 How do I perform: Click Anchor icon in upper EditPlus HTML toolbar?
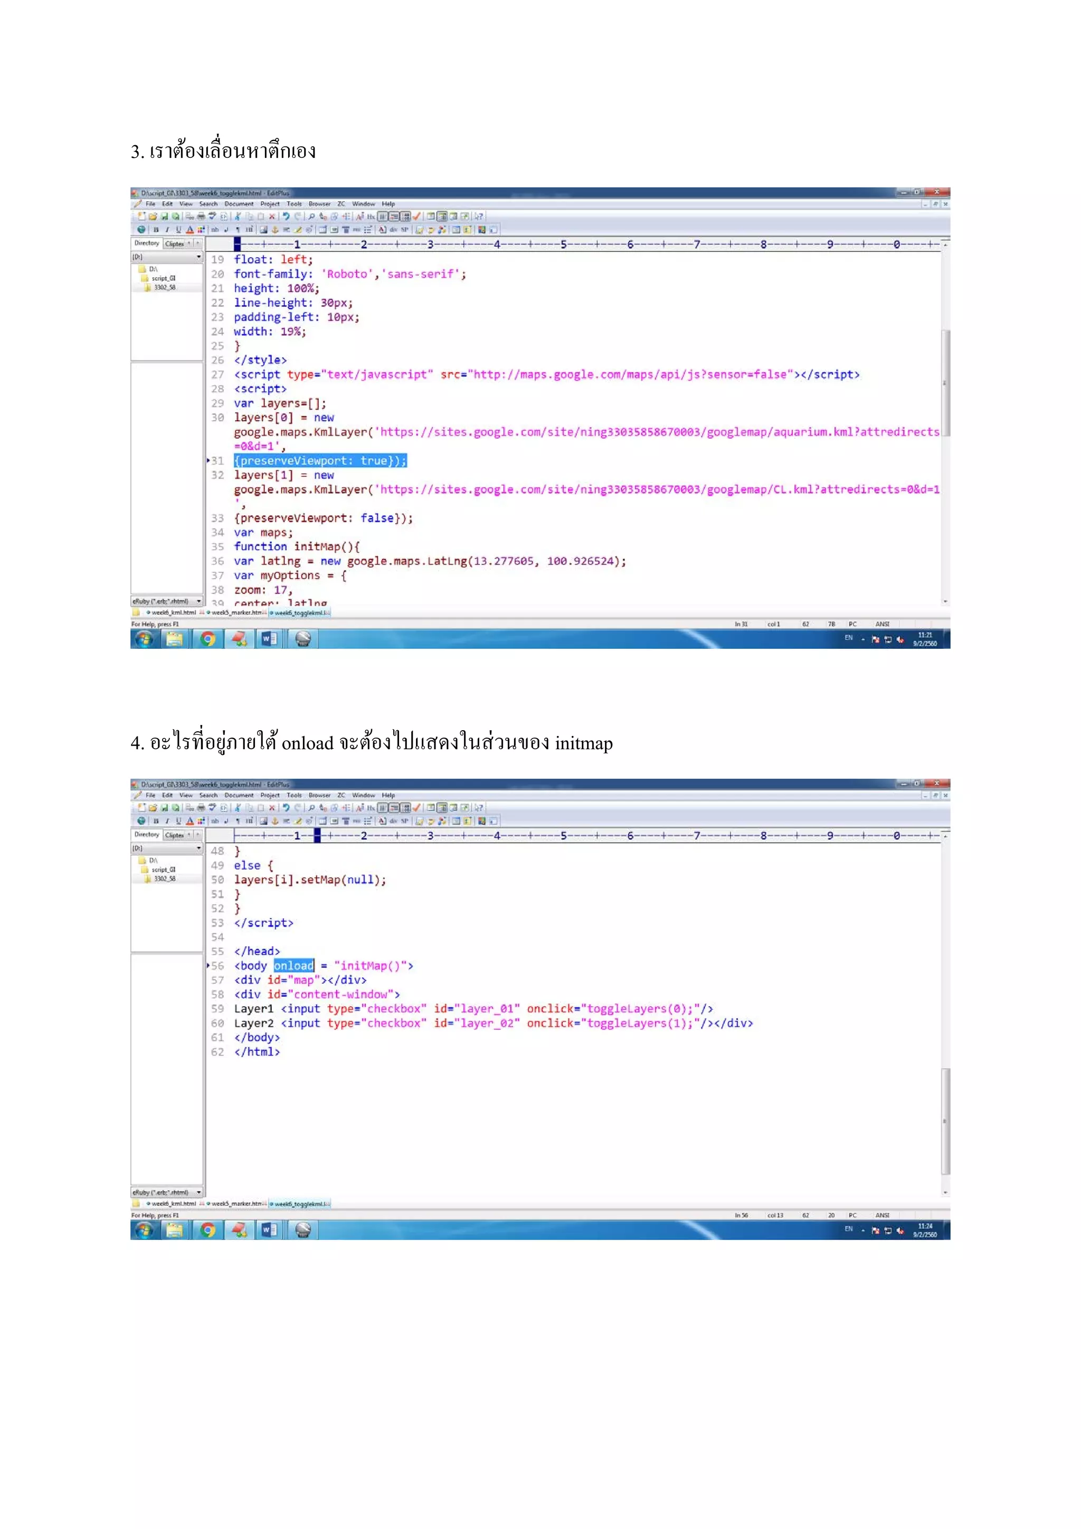pyautogui.click(x=275, y=229)
